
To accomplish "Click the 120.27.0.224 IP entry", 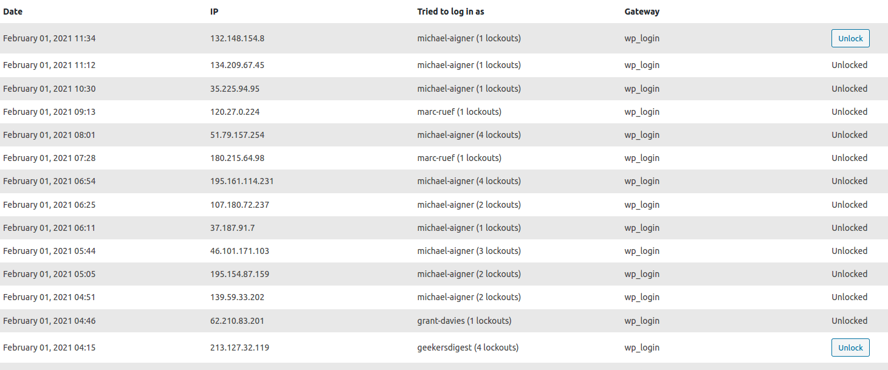I will click(235, 112).
